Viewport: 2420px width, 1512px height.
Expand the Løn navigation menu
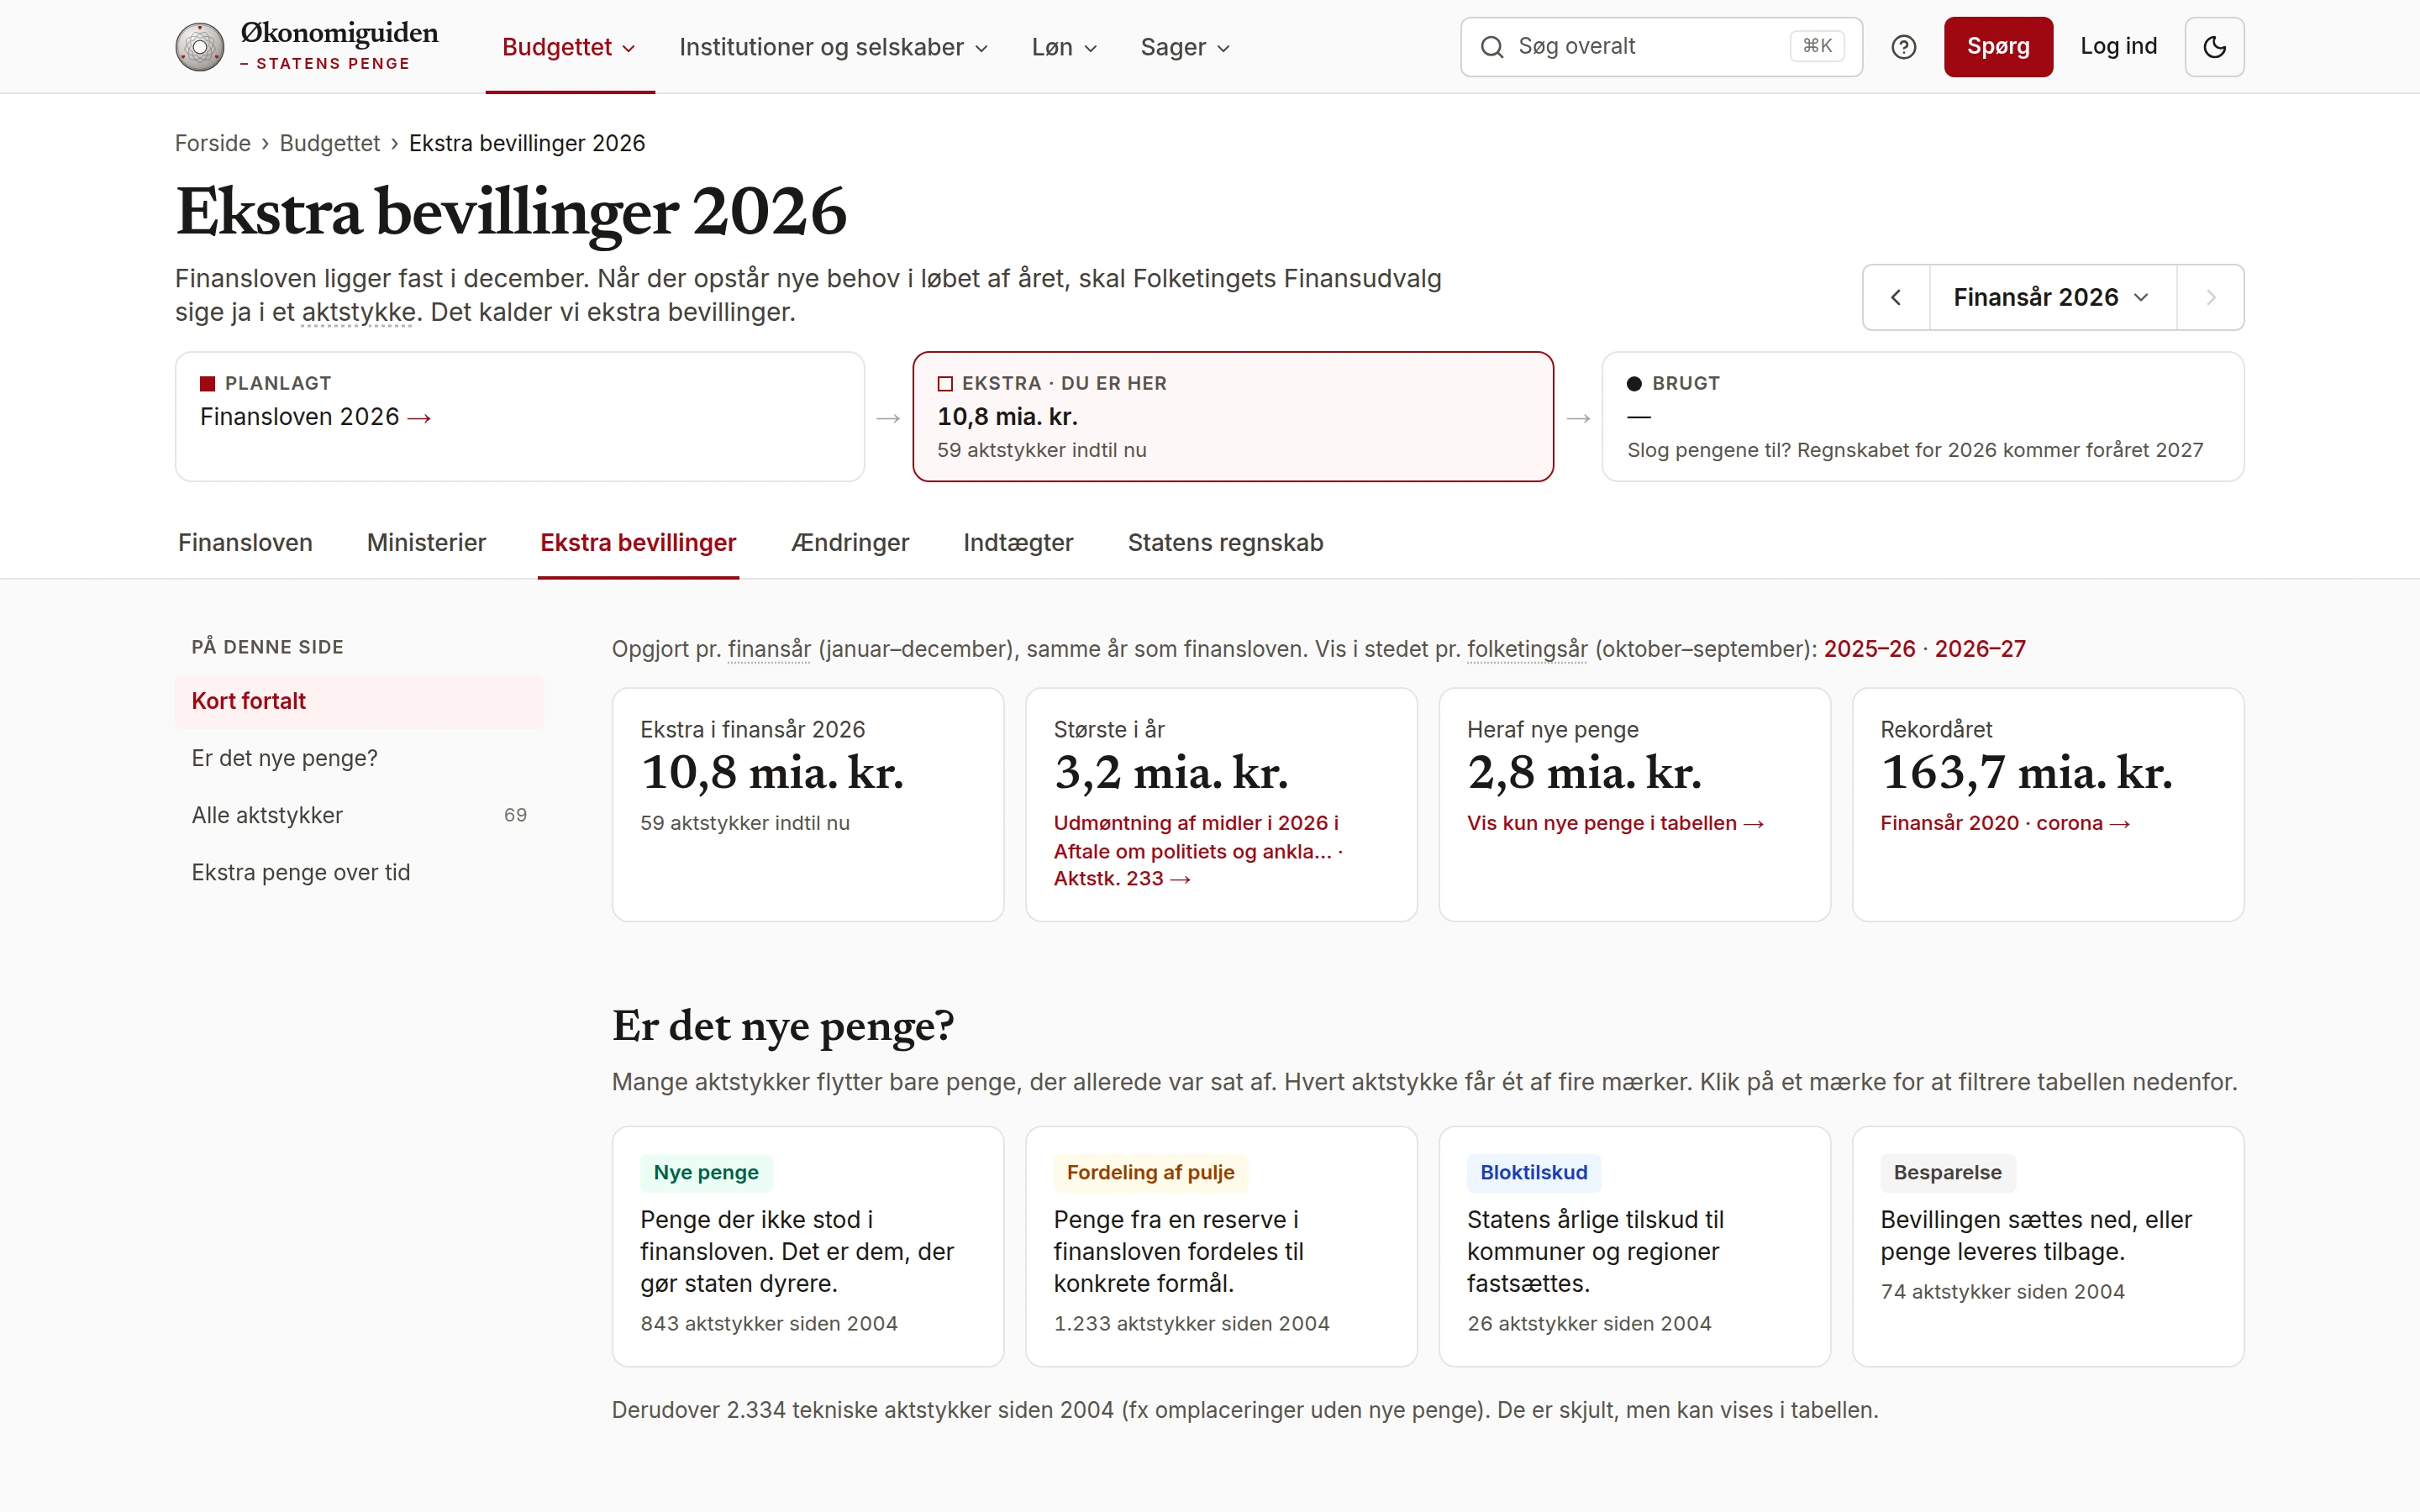1064,47
